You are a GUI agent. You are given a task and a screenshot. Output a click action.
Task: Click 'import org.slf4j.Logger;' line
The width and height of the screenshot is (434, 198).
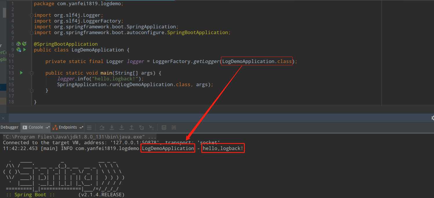click(x=69, y=15)
